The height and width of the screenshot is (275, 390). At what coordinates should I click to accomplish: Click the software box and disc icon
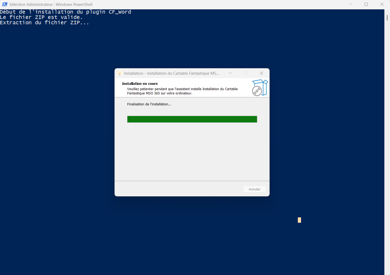(x=260, y=87)
